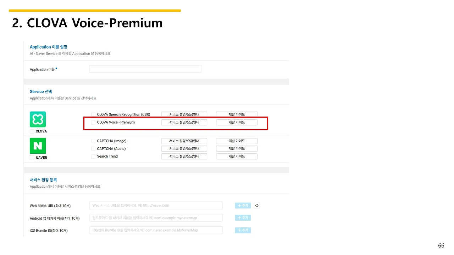Image resolution: width=454 pixels, height=255 pixels.
Task: Enable the Search Trend checkbox
Action: pos(93,156)
